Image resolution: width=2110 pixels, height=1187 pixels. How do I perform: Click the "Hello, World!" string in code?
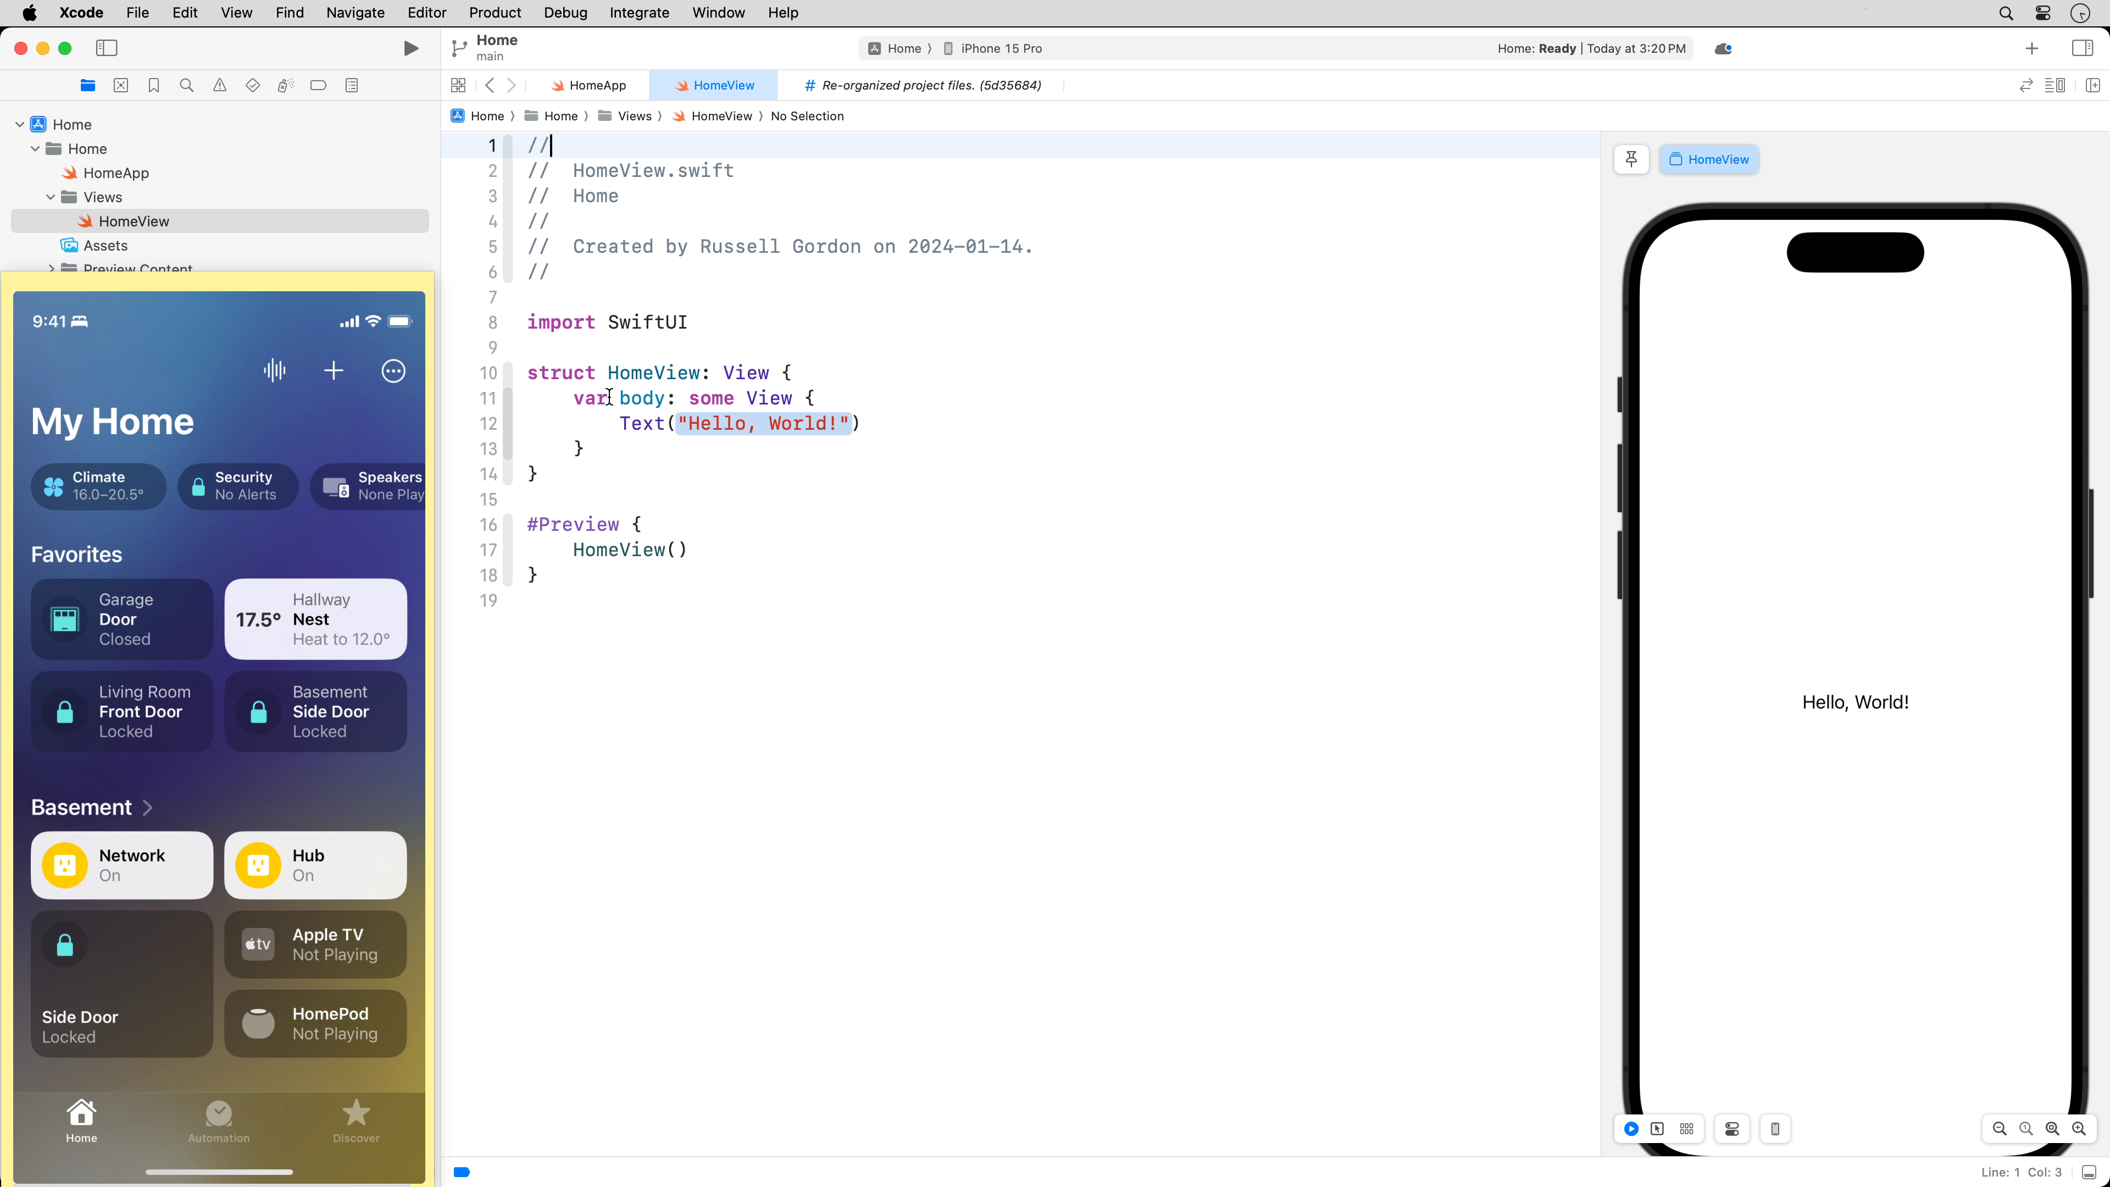click(763, 424)
